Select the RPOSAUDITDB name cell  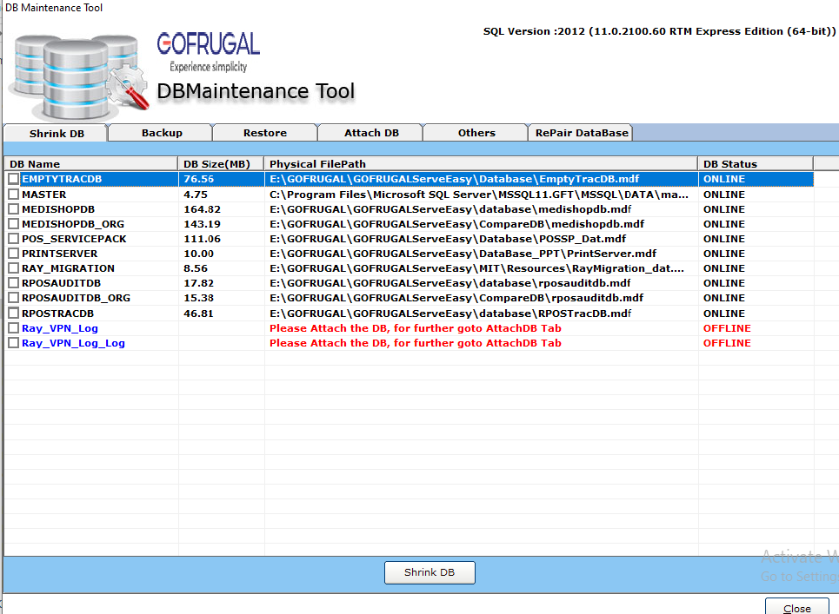tap(61, 283)
